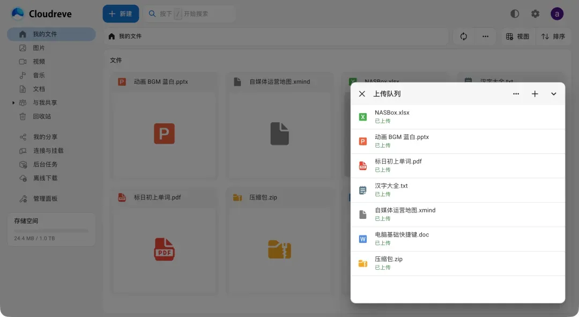579x317 pixels.
Task: Close the upload queue panel
Action: point(362,94)
